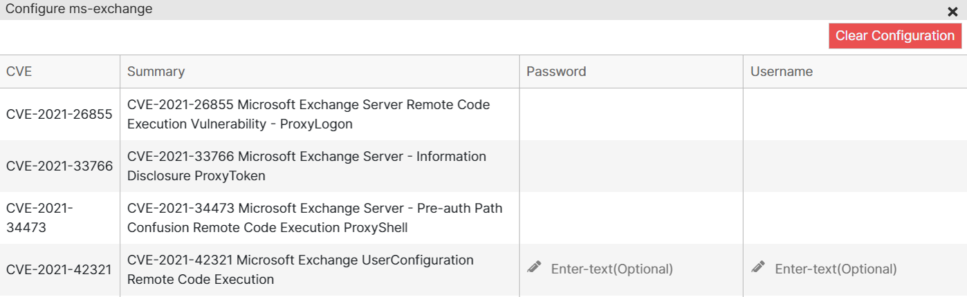Screen dimensions: 967x297
Task: Select the CVE-2021-42321 cell in the CVE column
Action: [59, 270]
